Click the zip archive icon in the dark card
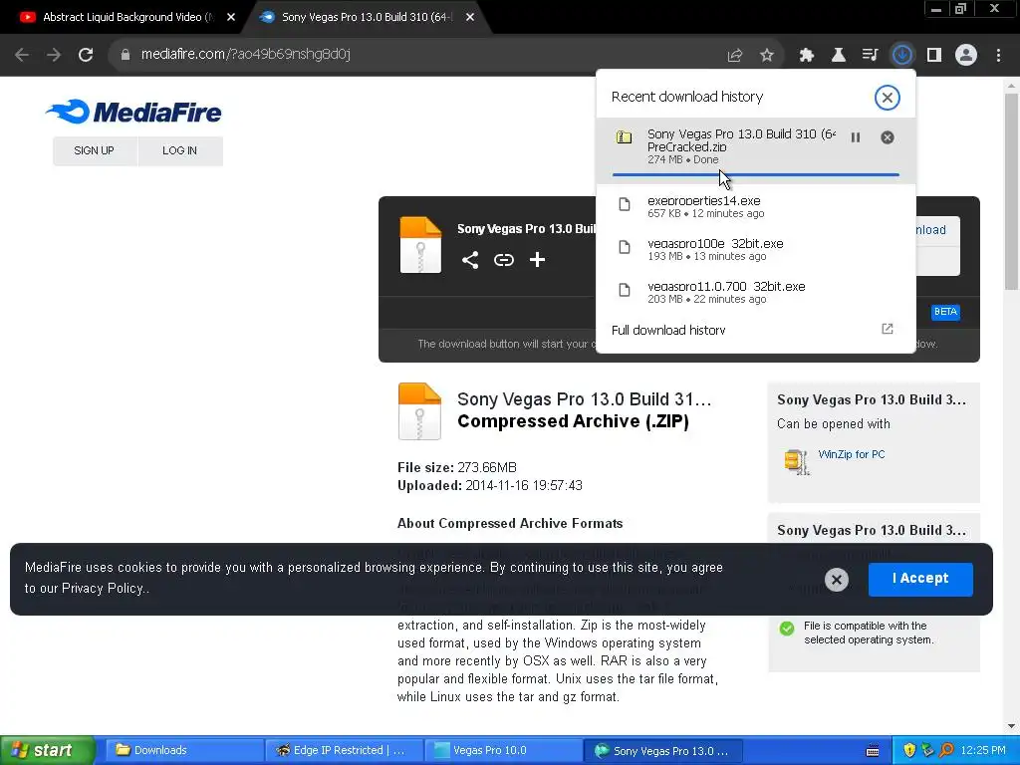 420,245
